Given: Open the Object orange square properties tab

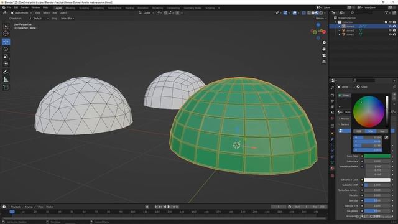Looking at the screenshot, I should (332, 133).
